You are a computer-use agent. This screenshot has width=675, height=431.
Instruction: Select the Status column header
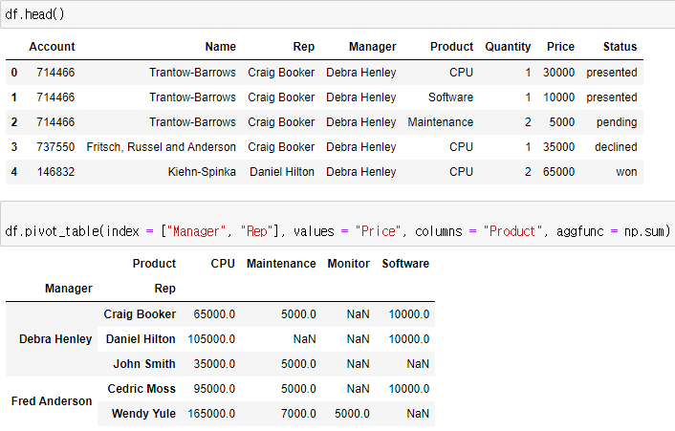click(620, 47)
